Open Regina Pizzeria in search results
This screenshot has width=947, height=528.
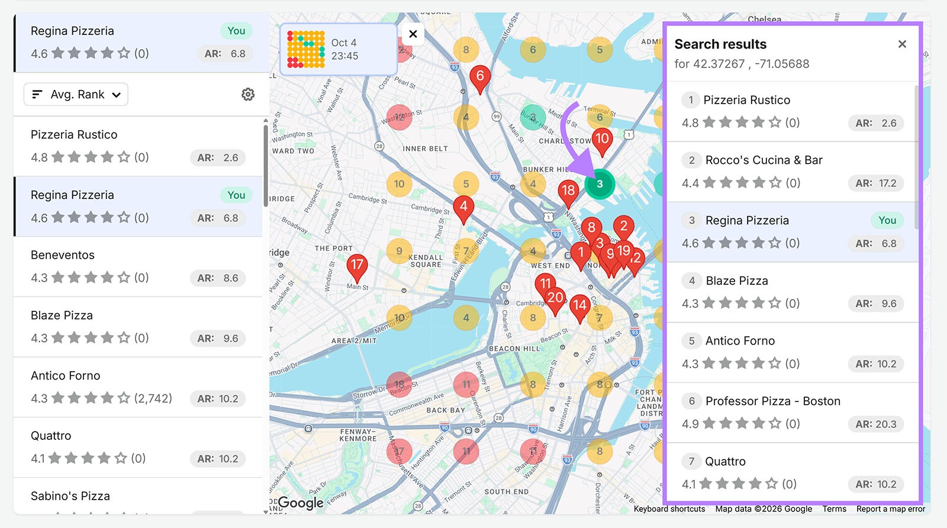click(792, 232)
